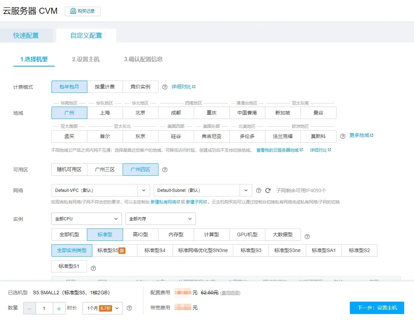Select the 法兰克福 region

coord(283,136)
